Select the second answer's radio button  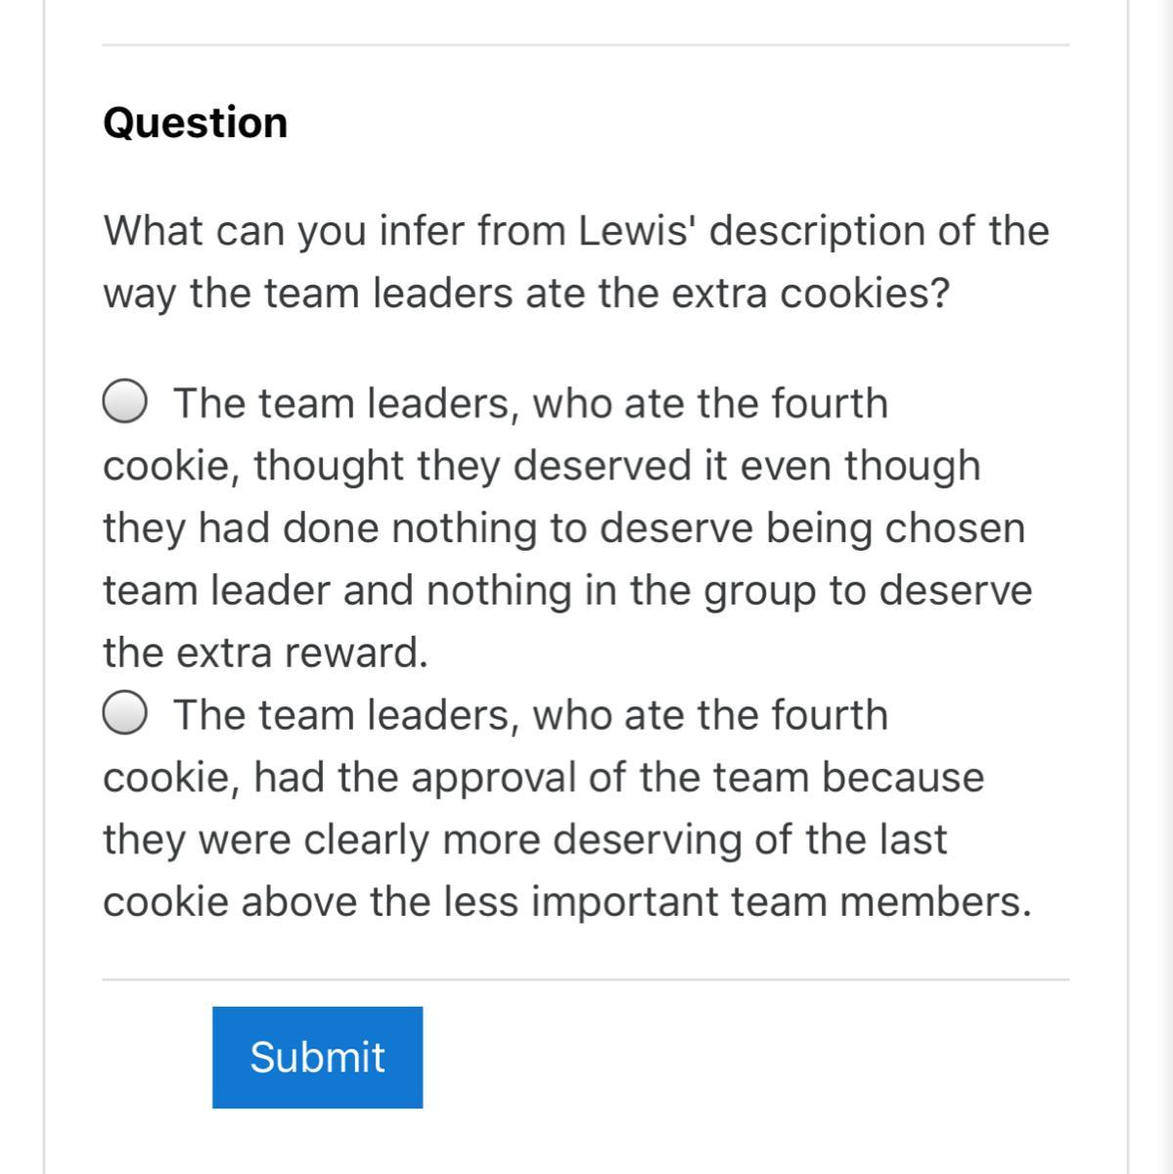coord(125,714)
